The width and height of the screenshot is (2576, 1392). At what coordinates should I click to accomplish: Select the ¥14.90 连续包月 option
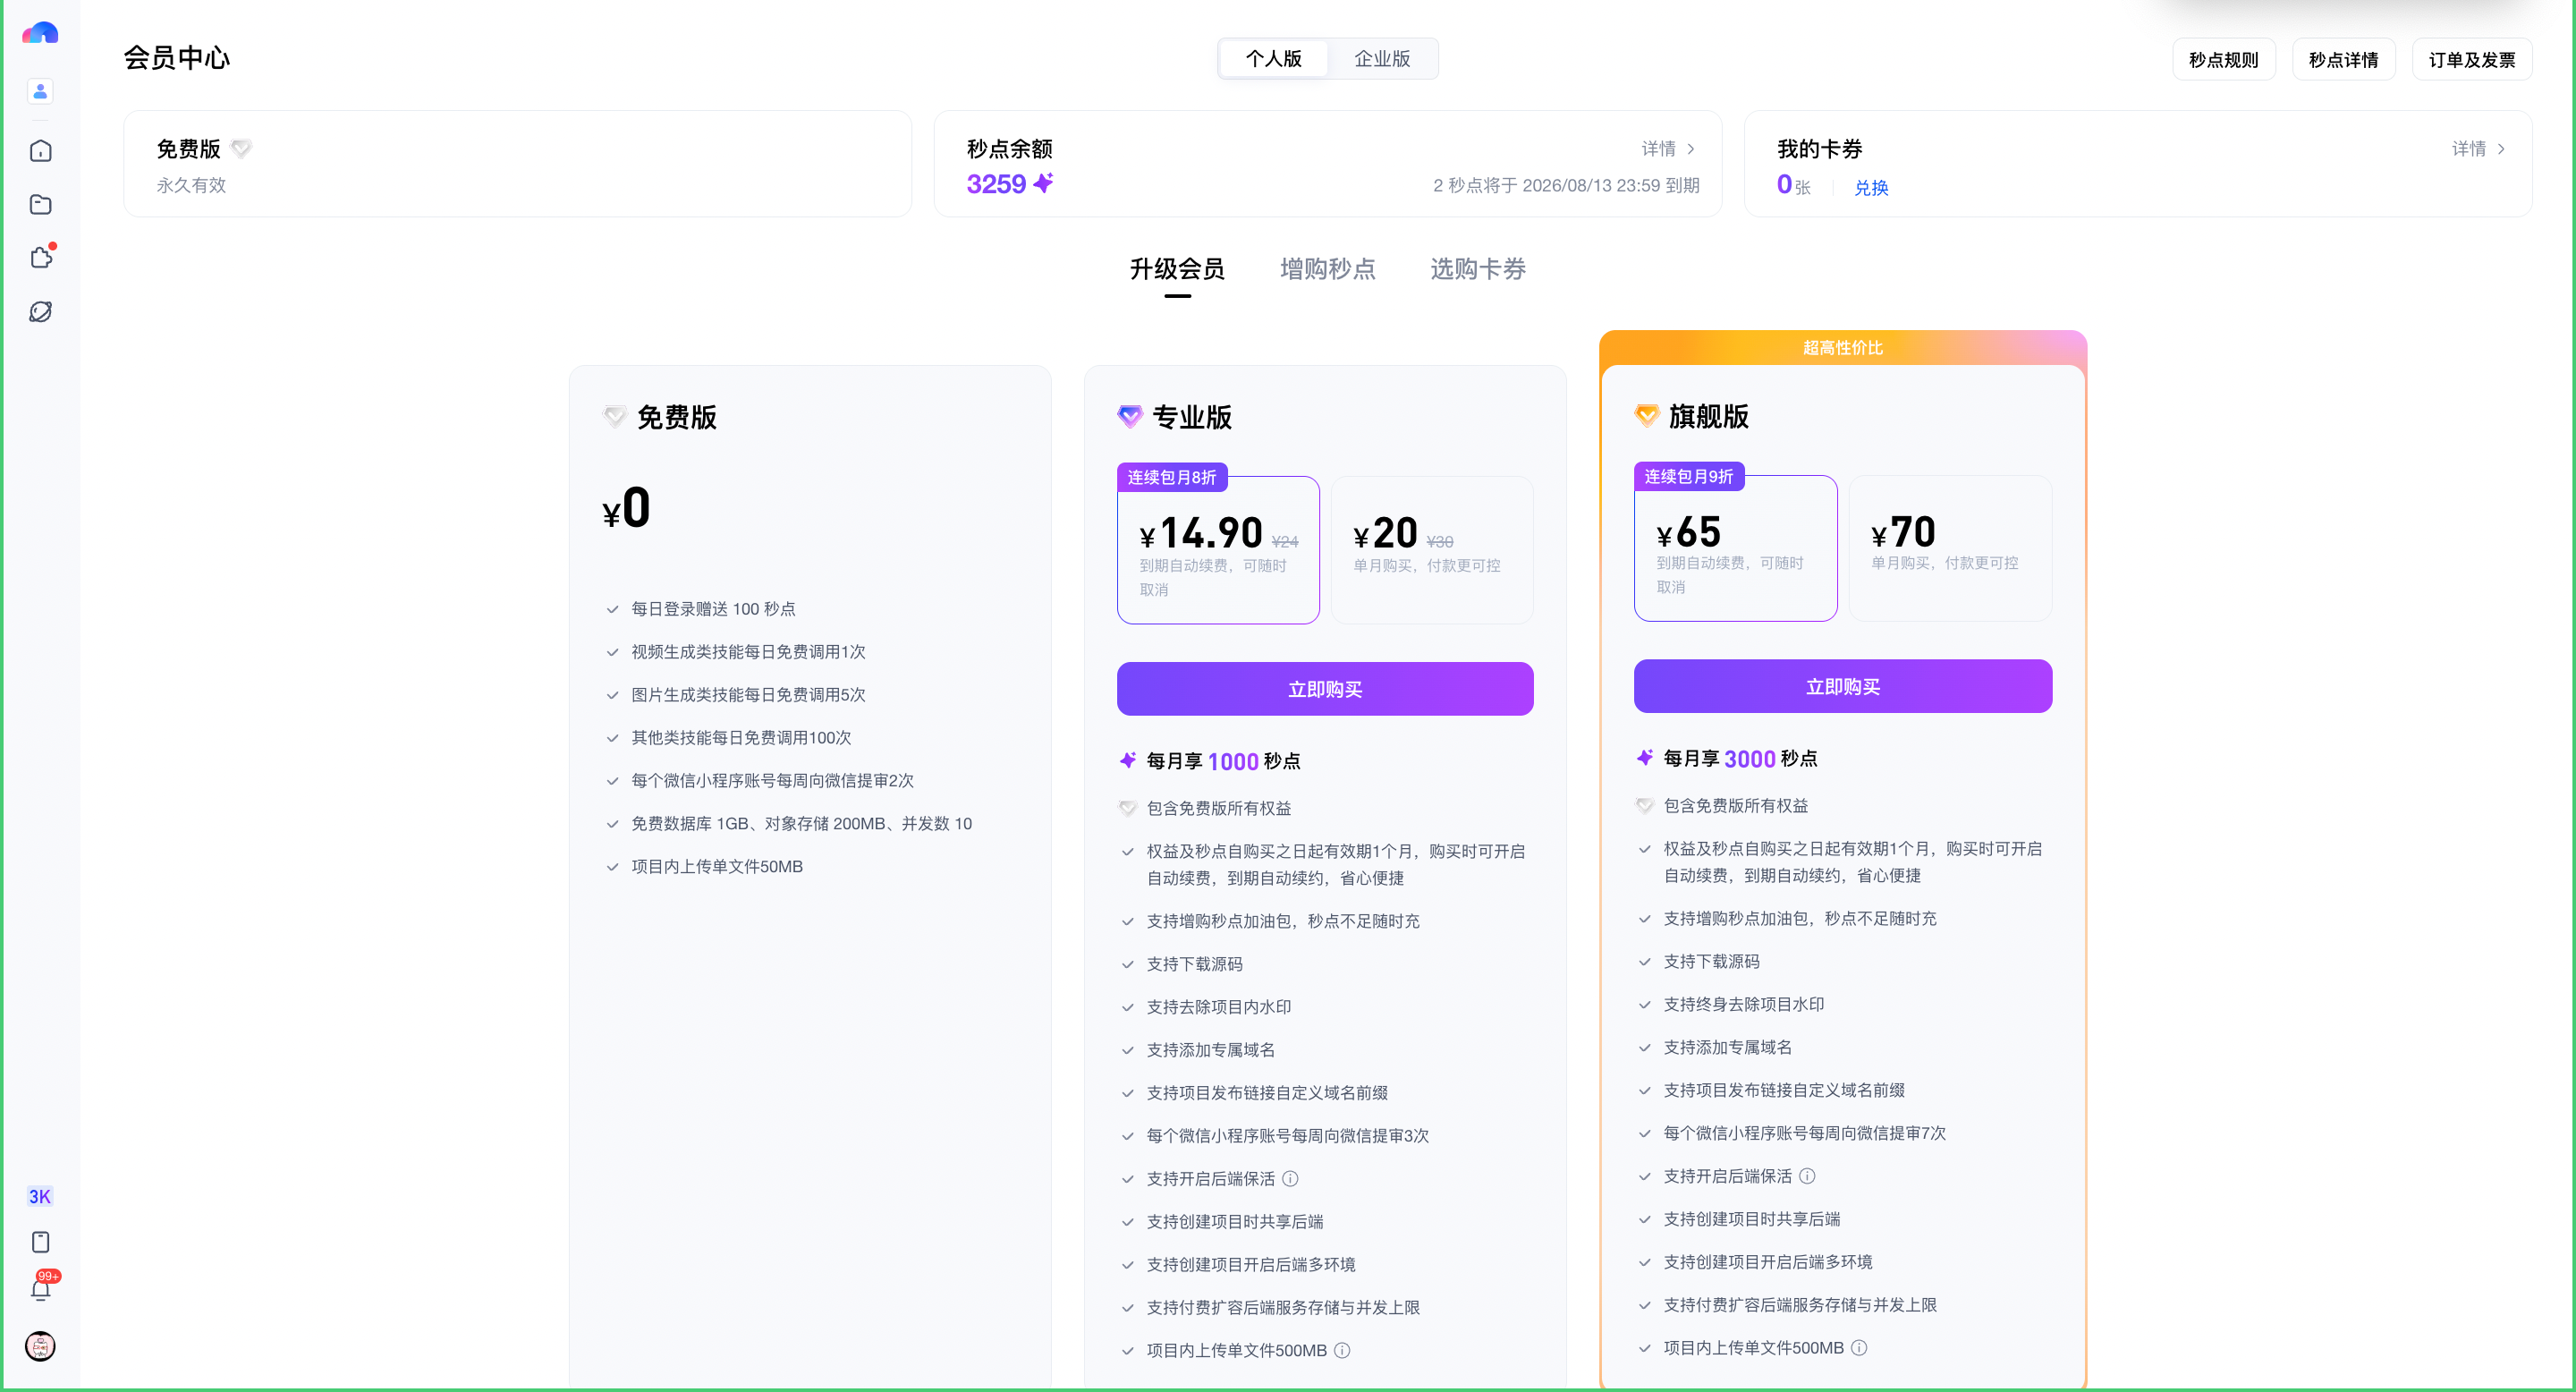pyautogui.click(x=1218, y=550)
